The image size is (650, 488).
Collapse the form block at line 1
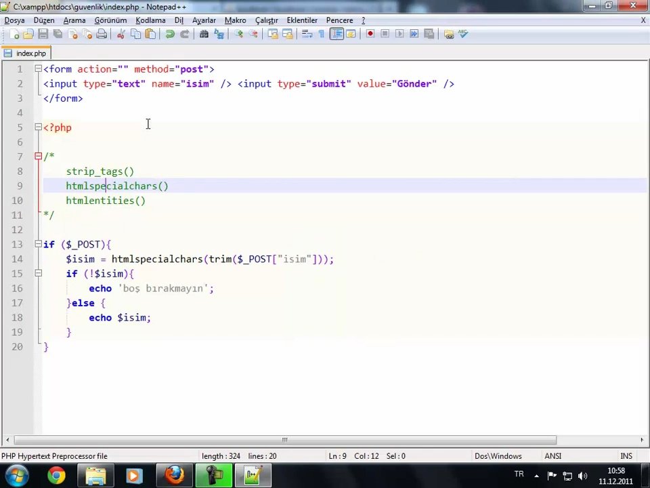(x=38, y=68)
